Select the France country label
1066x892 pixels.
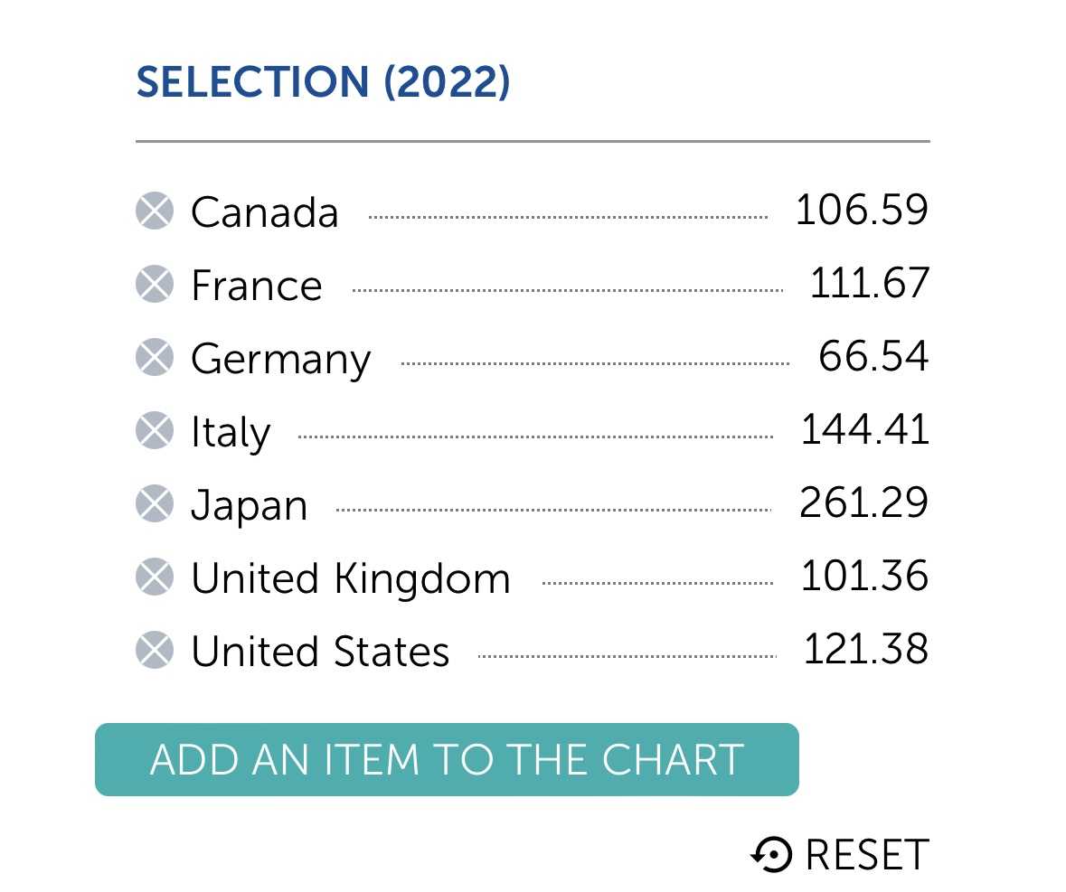pyautogui.click(x=256, y=286)
